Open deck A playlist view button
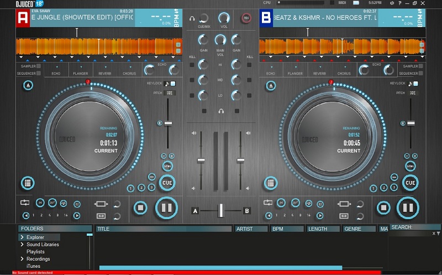The height and width of the screenshot is (275, 442). (28, 183)
